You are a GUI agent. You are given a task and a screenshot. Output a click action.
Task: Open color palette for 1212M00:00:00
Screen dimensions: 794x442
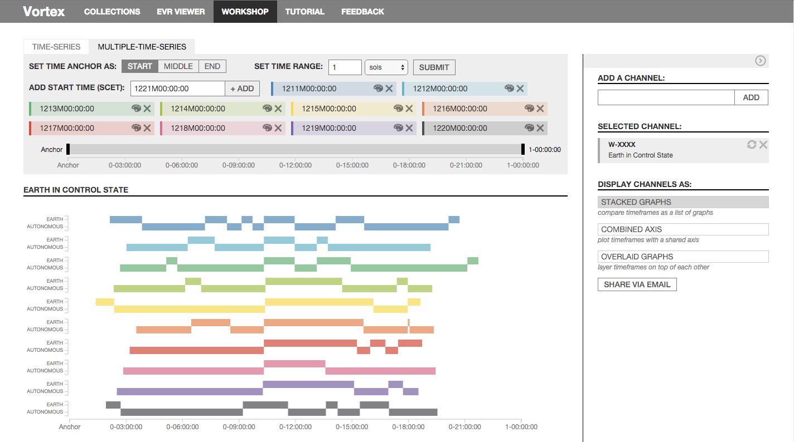click(x=510, y=89)
